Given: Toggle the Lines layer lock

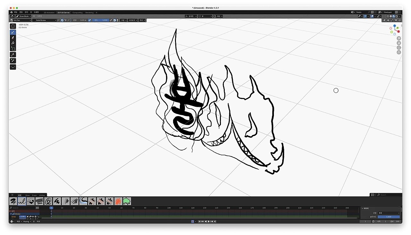Looking at the screenshot, I should click(x=38, y=217).
